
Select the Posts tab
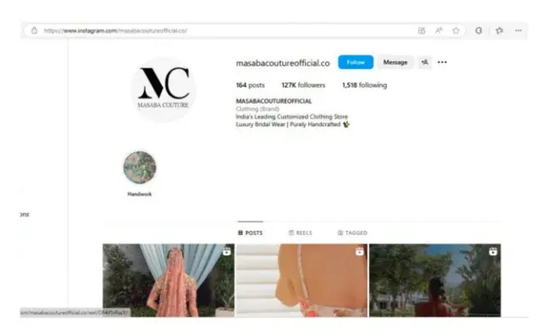[250, 233]
